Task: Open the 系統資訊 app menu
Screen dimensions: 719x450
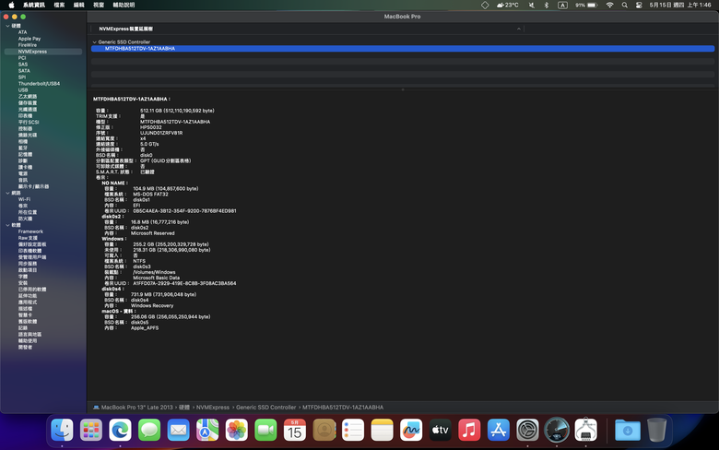Action: pos(34,5)
